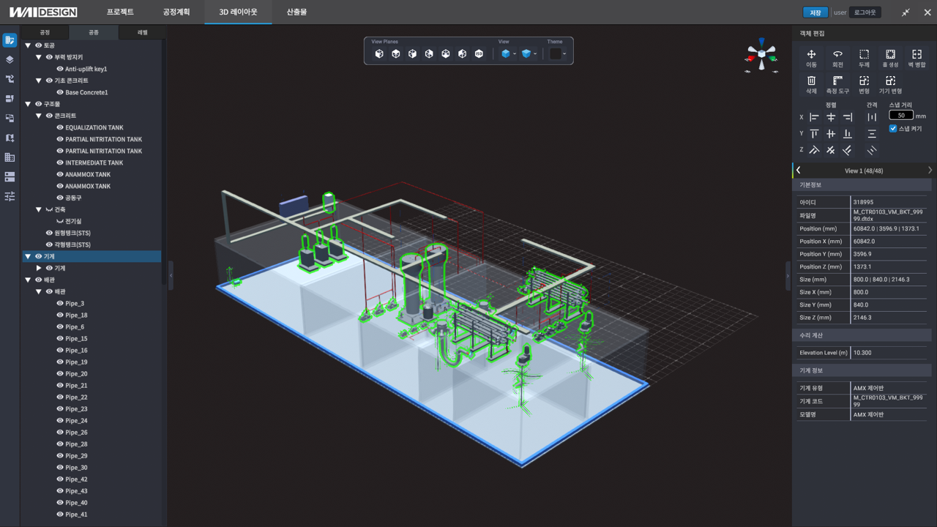Align objects center on Z axis

click(831, 150)
